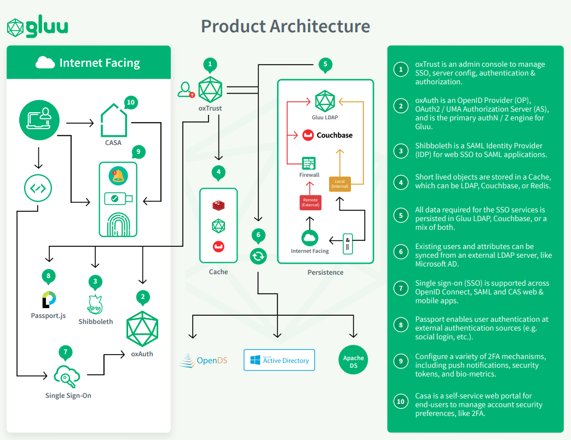Select the oxTrust hexagon icon

(x=210, y=90)
